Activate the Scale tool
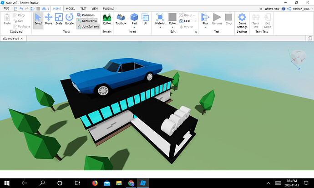Screen dimensions: 314x188 [59, 19]
